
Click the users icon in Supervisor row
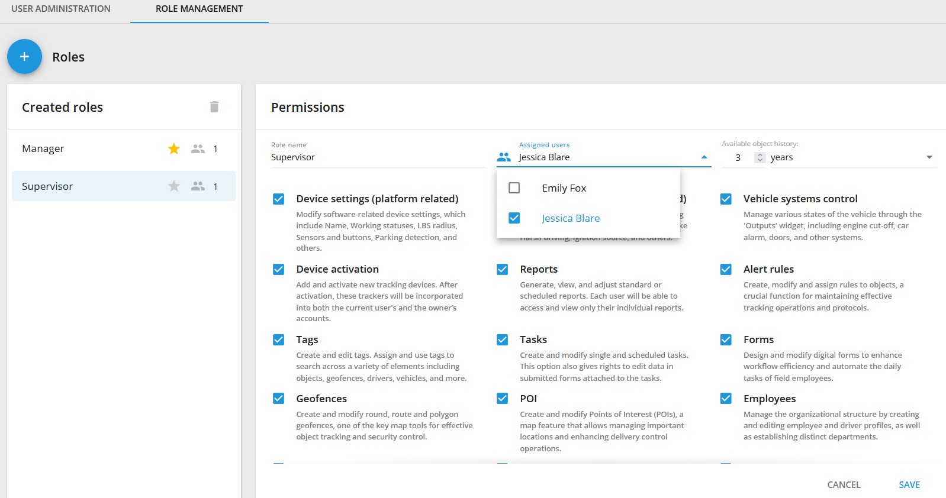(198, 186)
